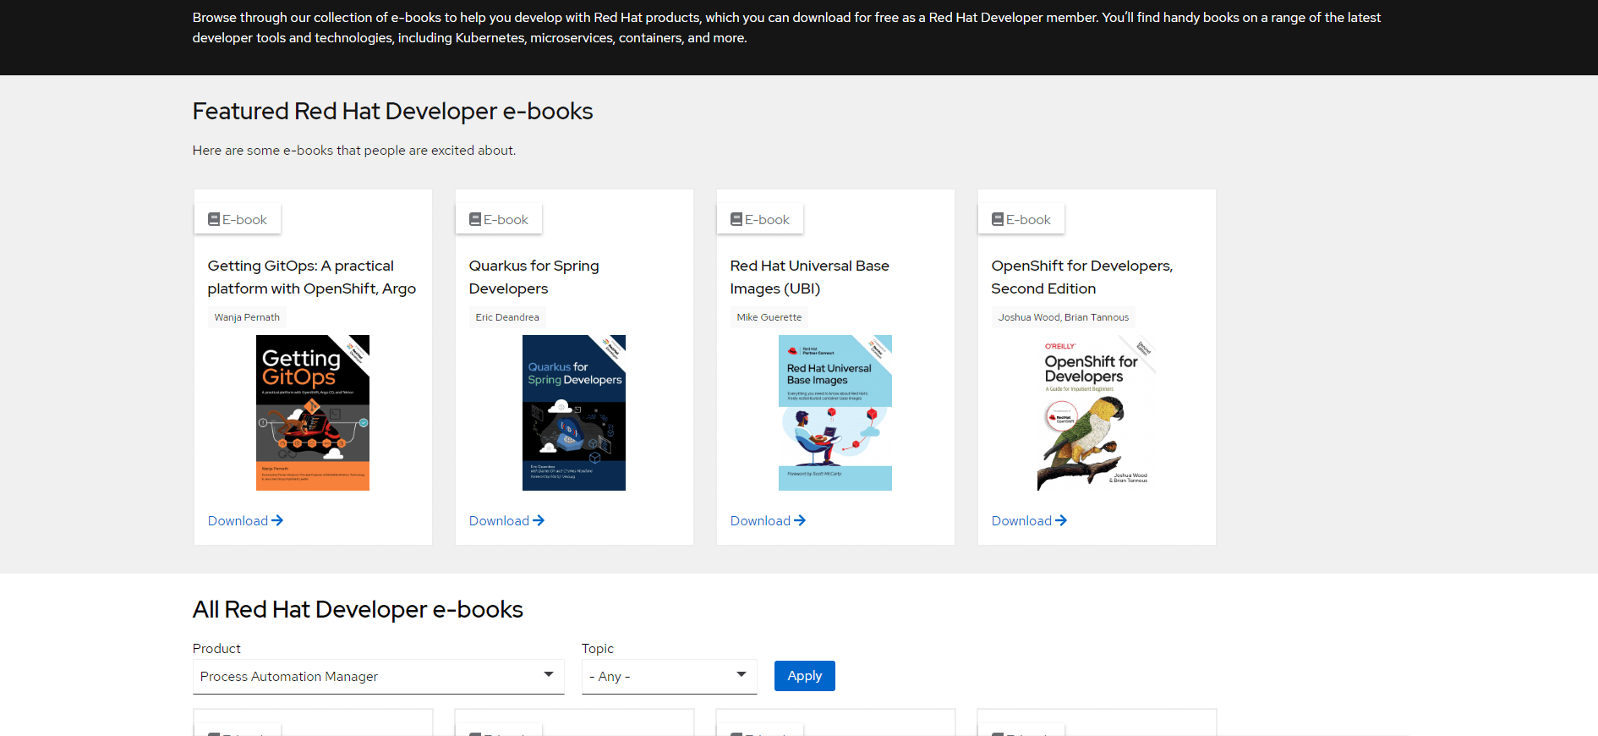1598x736 pixels.
Task: Click arrow icon beside Quarkus Download
Action: point(539,521)
